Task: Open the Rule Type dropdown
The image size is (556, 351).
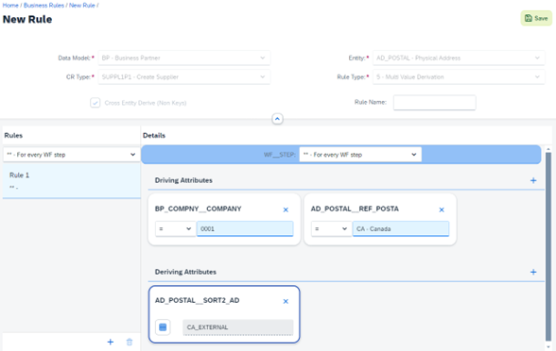Action: tap(459, 76)
